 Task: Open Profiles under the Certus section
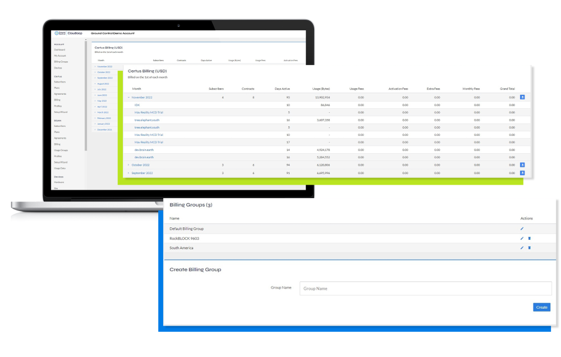tap(58, 106)
